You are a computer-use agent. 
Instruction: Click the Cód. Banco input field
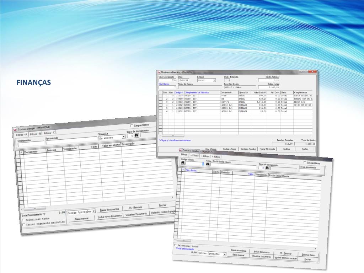point(167,87)
